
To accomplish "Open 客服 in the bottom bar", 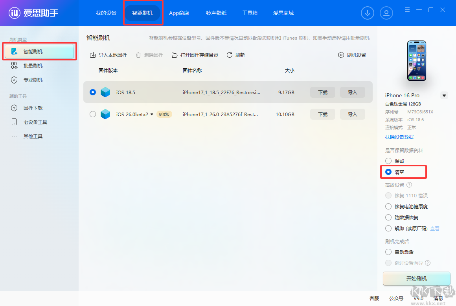I will [374, 298].
